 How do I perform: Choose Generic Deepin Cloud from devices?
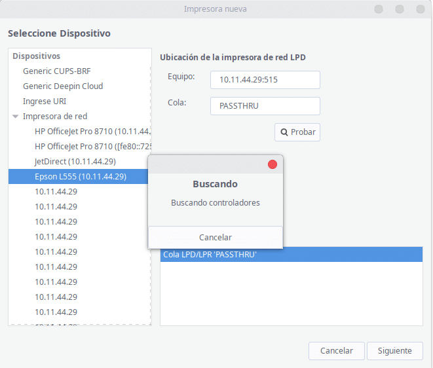pos(63,86)
